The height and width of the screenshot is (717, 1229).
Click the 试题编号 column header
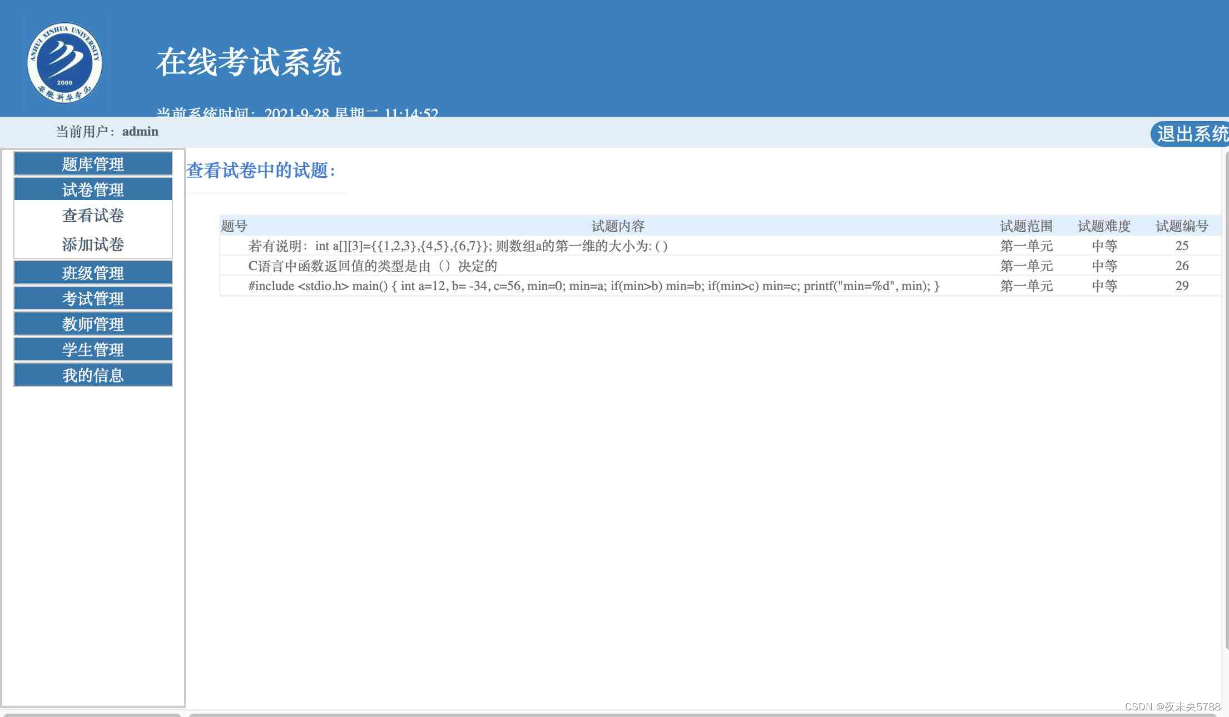click(x=1182, y=226)
